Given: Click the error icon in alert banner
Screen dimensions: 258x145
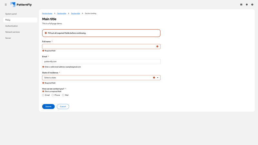Looking at the screenshot, I should [46, 33].
